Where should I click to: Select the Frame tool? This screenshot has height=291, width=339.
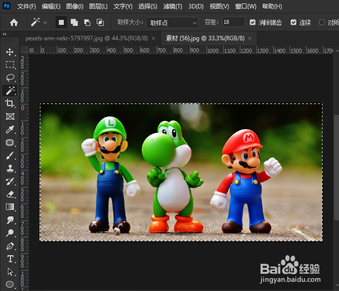(x=10, y=116)
